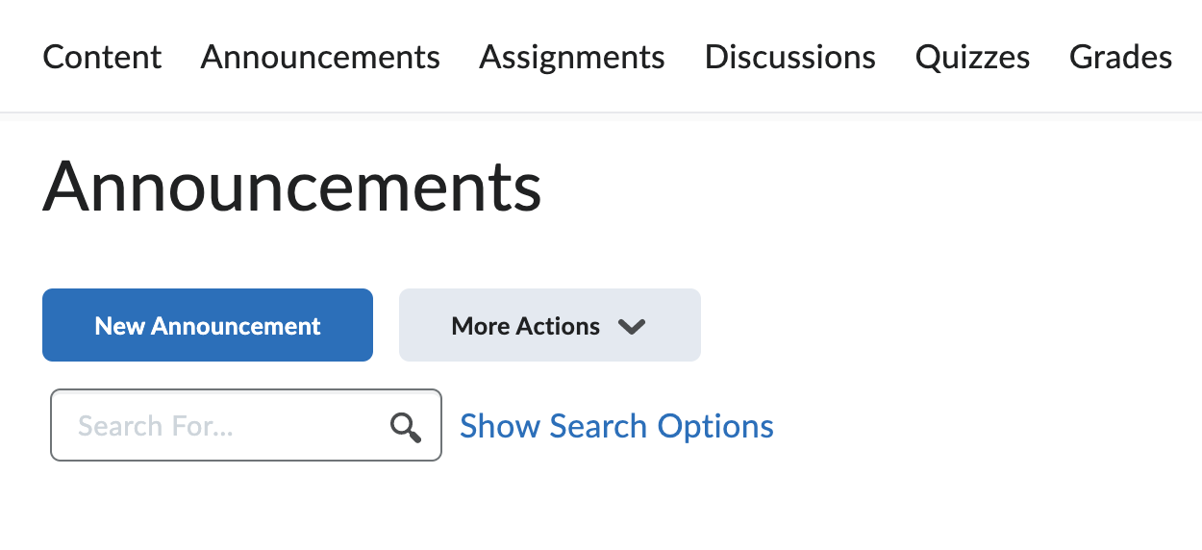
Task: Go to the Content tab
Action: [x=102, y=58]
